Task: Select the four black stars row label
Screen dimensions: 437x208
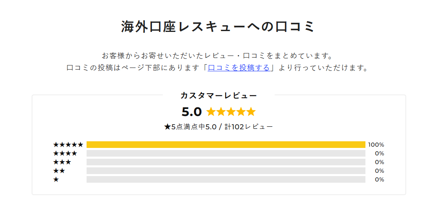Action: 65,153
